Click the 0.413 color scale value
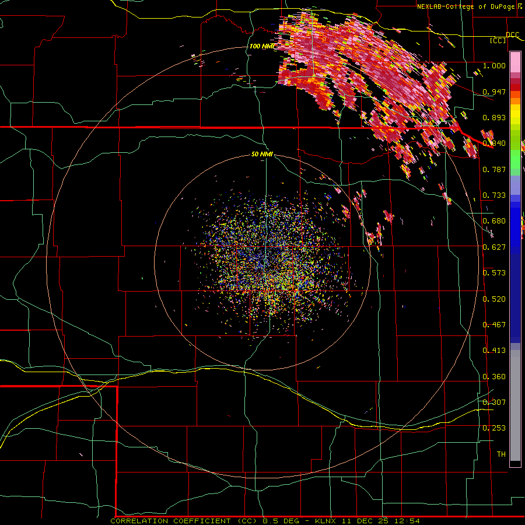 pos(494,350)
